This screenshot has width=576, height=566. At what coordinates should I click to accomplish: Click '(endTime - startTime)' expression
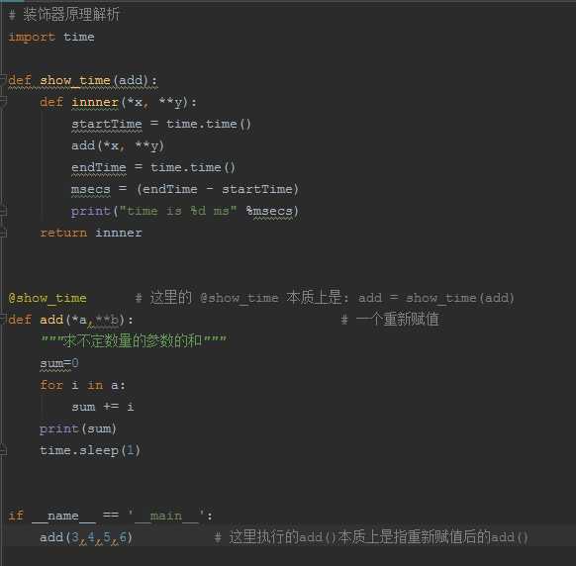218,189
